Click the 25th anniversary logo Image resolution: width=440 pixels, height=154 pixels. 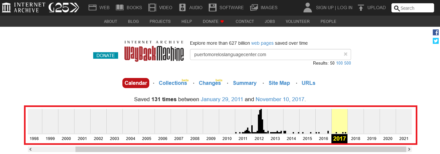pyautogui.click(x=64, y=8)
